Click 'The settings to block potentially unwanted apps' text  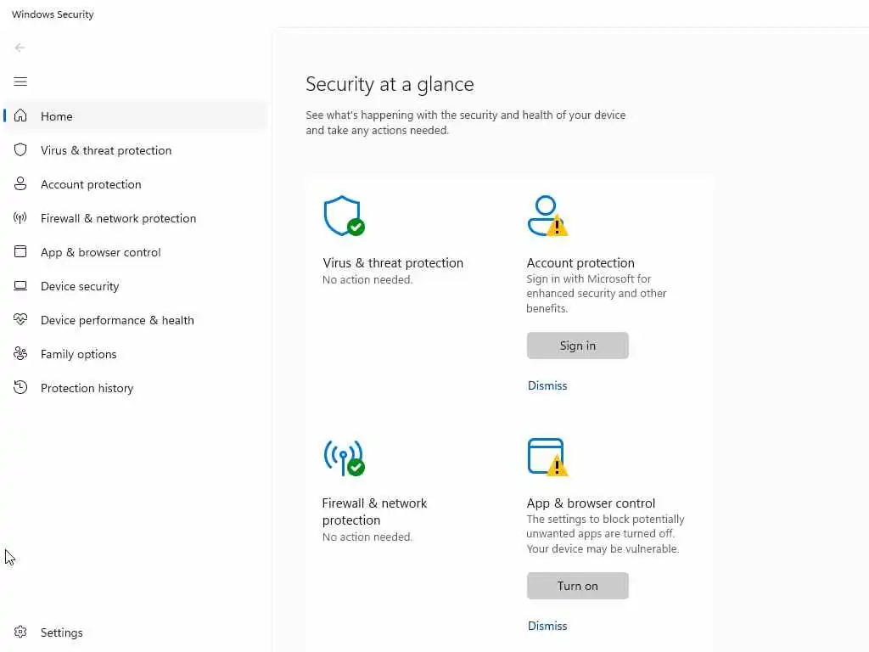coord(605,534)
